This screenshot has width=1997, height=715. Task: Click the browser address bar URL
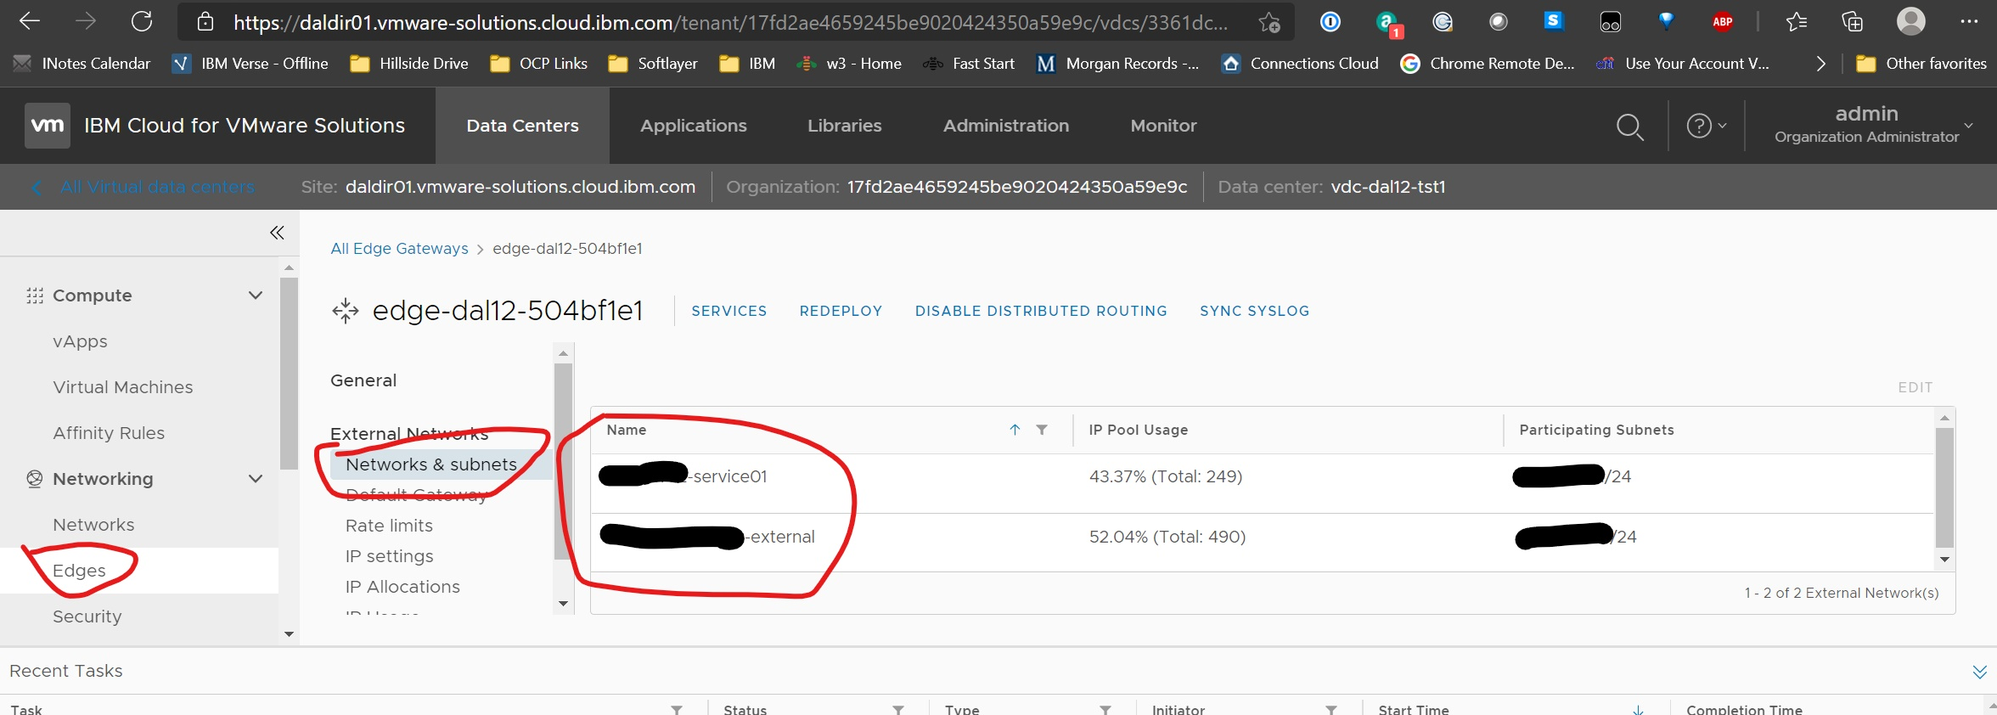pyautogui.click(x=730, y=22)
